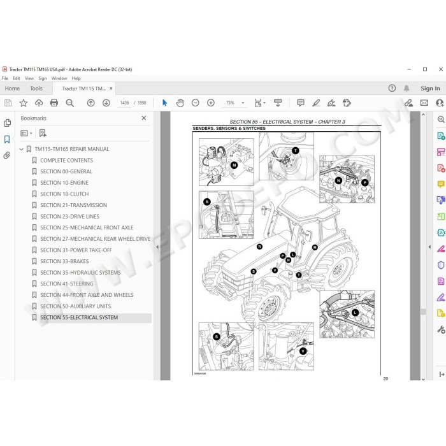The image size is (446, 446).
Task: Collapse the TM115-TM165 REPAIR MANUAL bookmark
Action: coord(21,149)
